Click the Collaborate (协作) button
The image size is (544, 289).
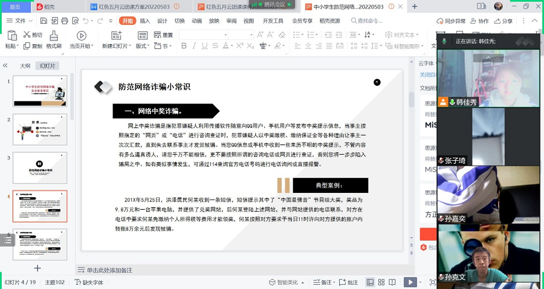point(479,21)
